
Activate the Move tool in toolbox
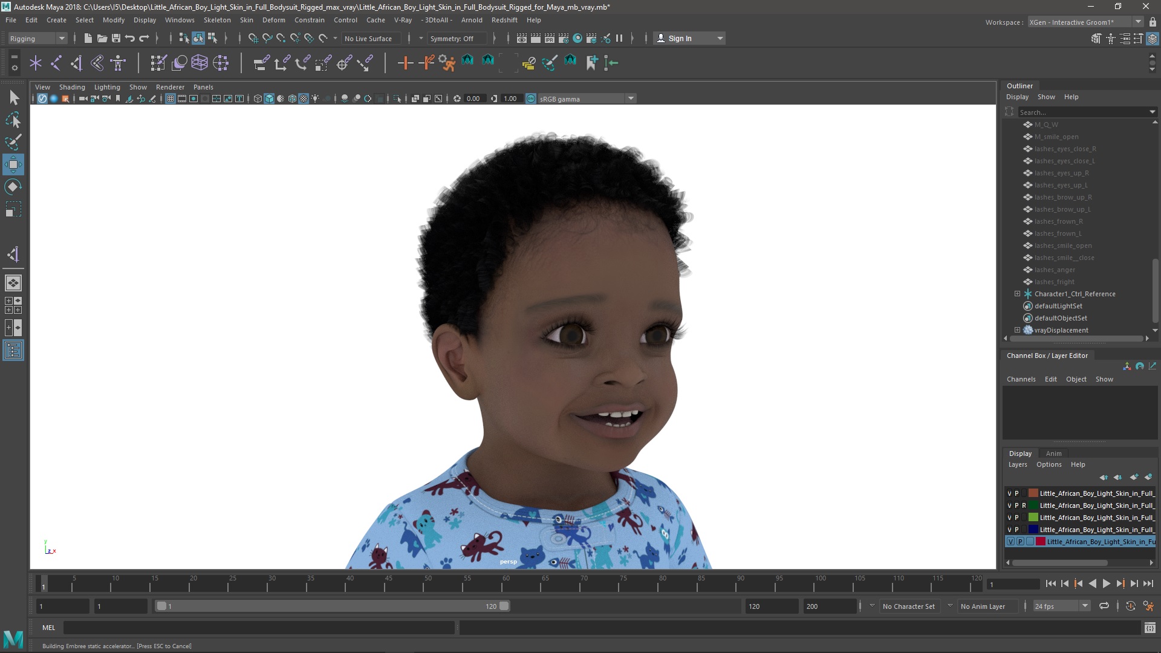tap(13, 164)
